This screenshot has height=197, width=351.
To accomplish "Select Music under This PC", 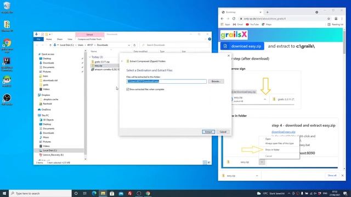I will coord(46,137).
